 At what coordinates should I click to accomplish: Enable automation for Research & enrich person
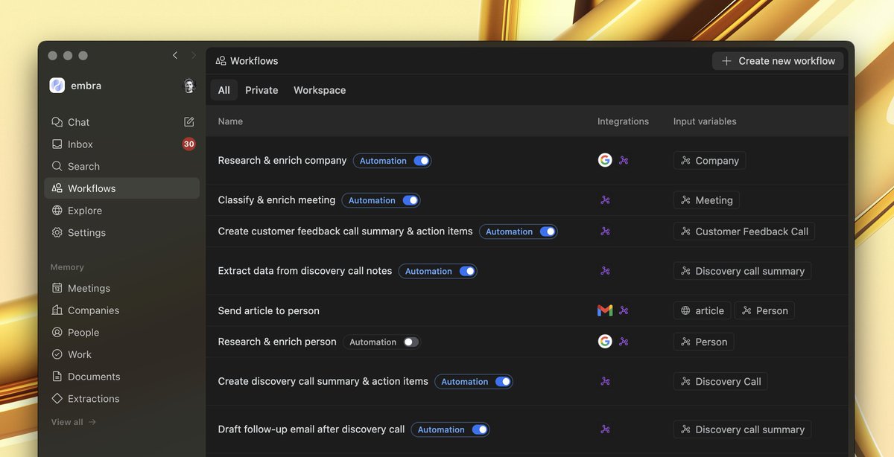tap(411, 342)
